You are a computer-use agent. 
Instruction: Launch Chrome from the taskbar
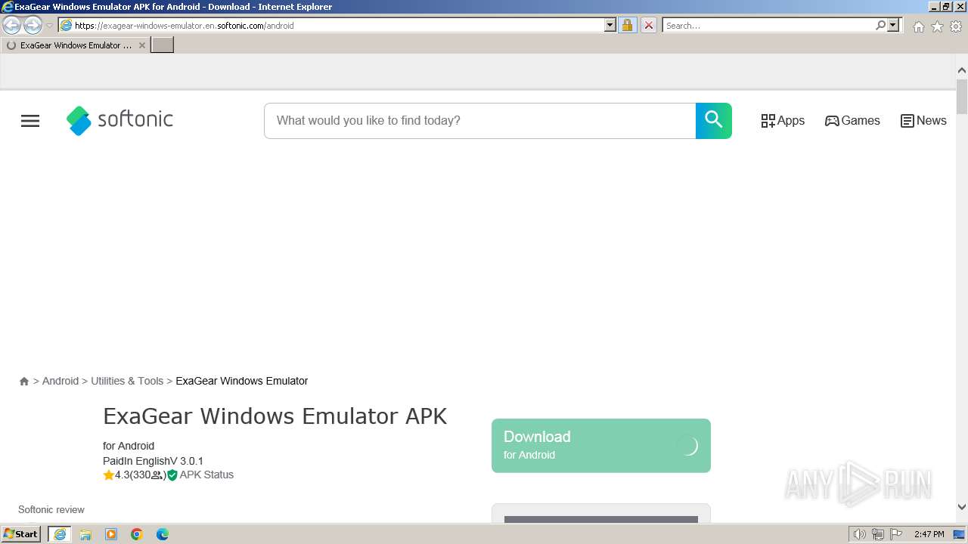tap(137, 534)
